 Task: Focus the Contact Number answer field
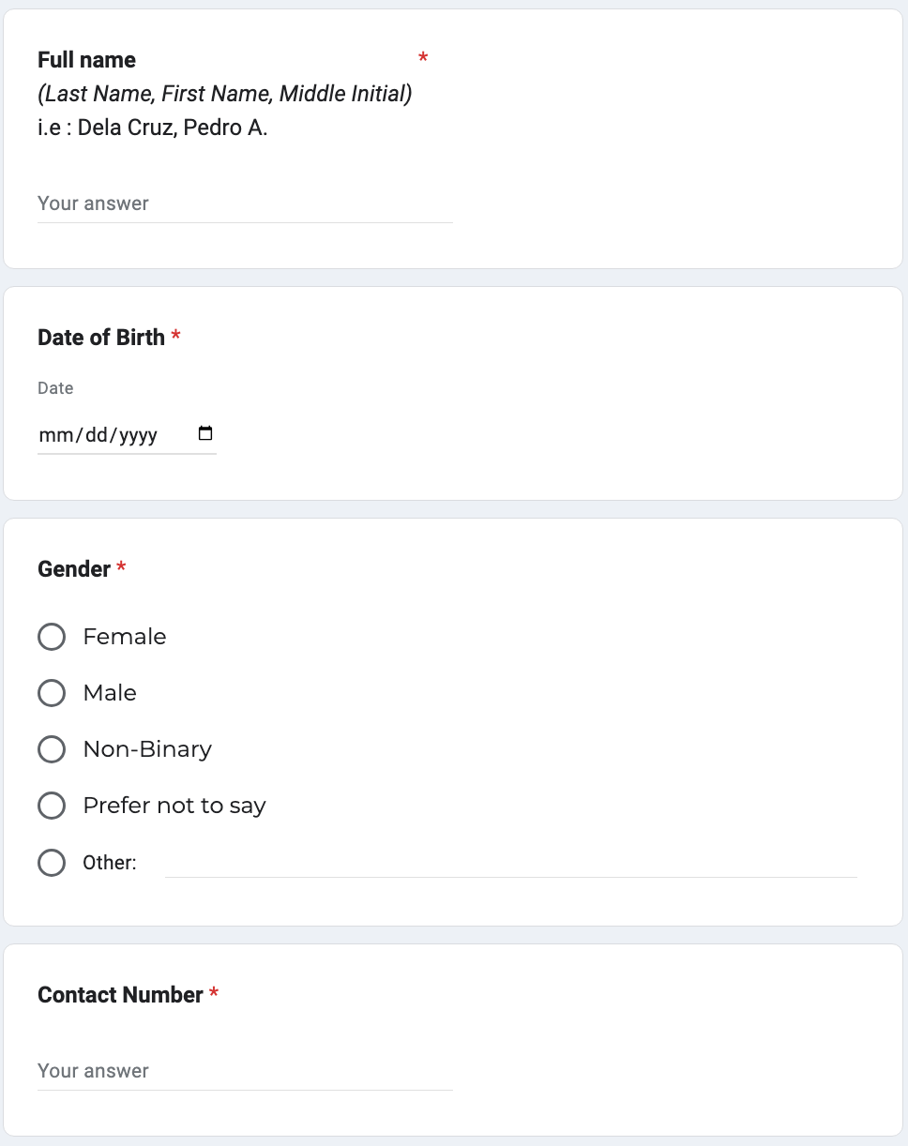[244, 1072]
